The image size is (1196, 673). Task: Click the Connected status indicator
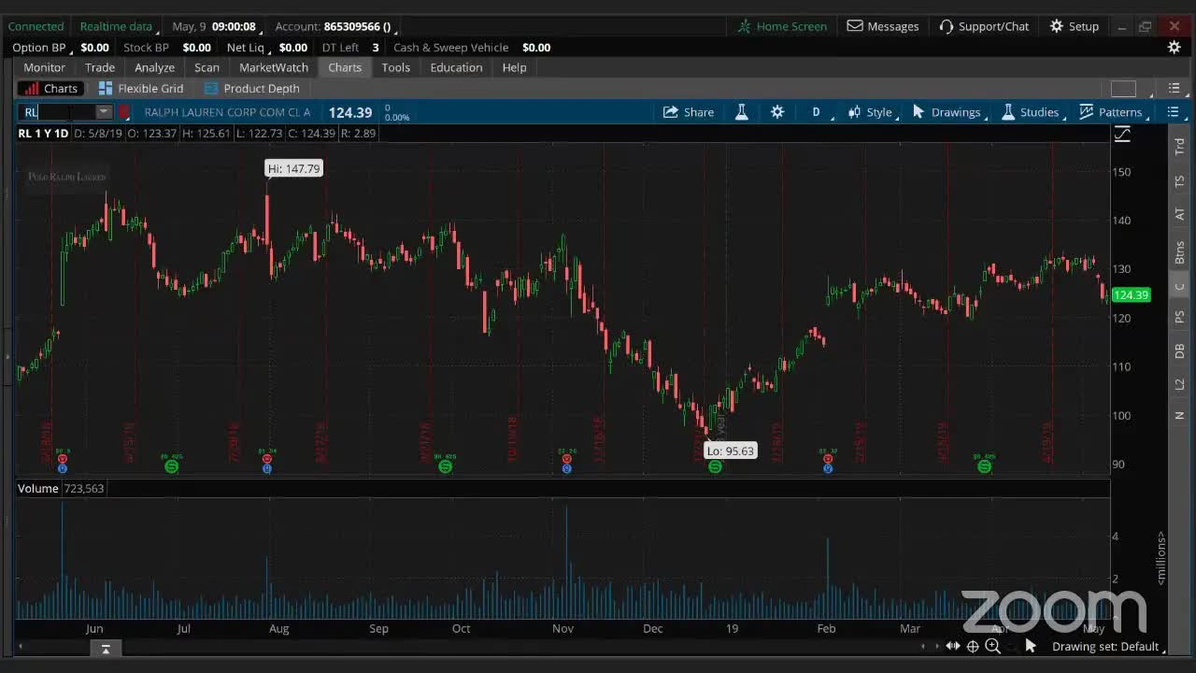tap(36, 26)
